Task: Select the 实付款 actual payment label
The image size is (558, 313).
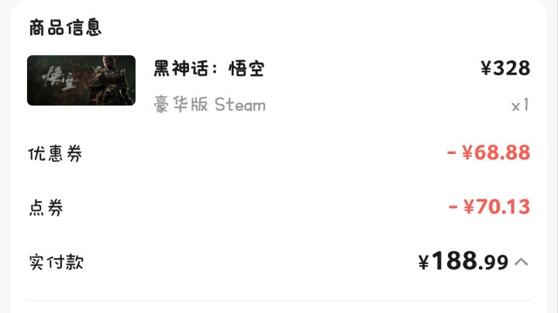Action: 57,262
